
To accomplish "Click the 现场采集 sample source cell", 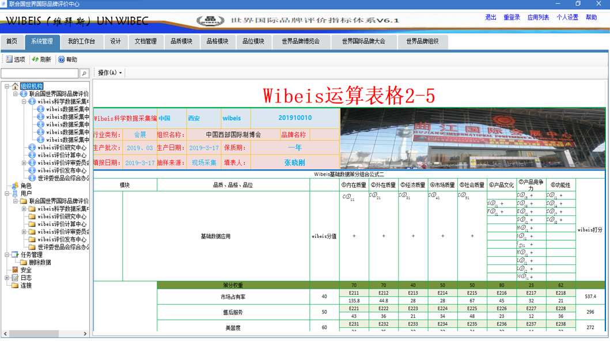I will [204, 162].
